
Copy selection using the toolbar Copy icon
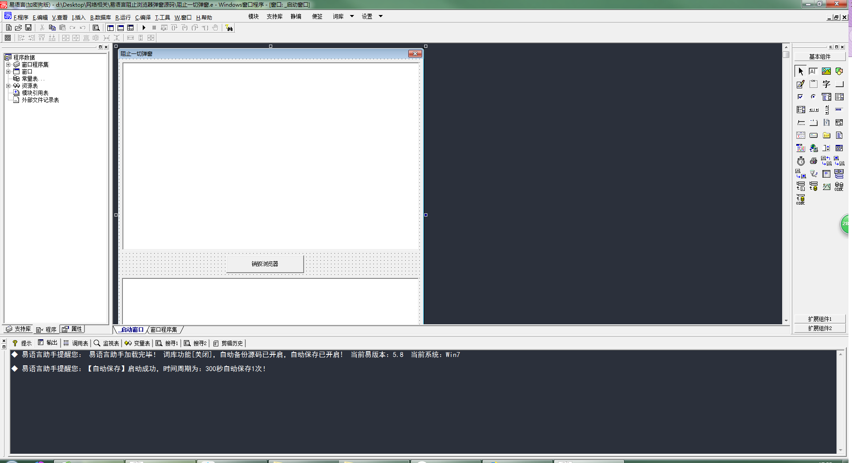point(52,27)
